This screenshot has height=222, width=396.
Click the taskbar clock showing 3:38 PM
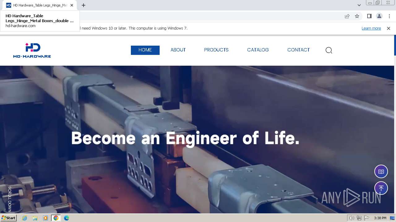pos(380,218)
